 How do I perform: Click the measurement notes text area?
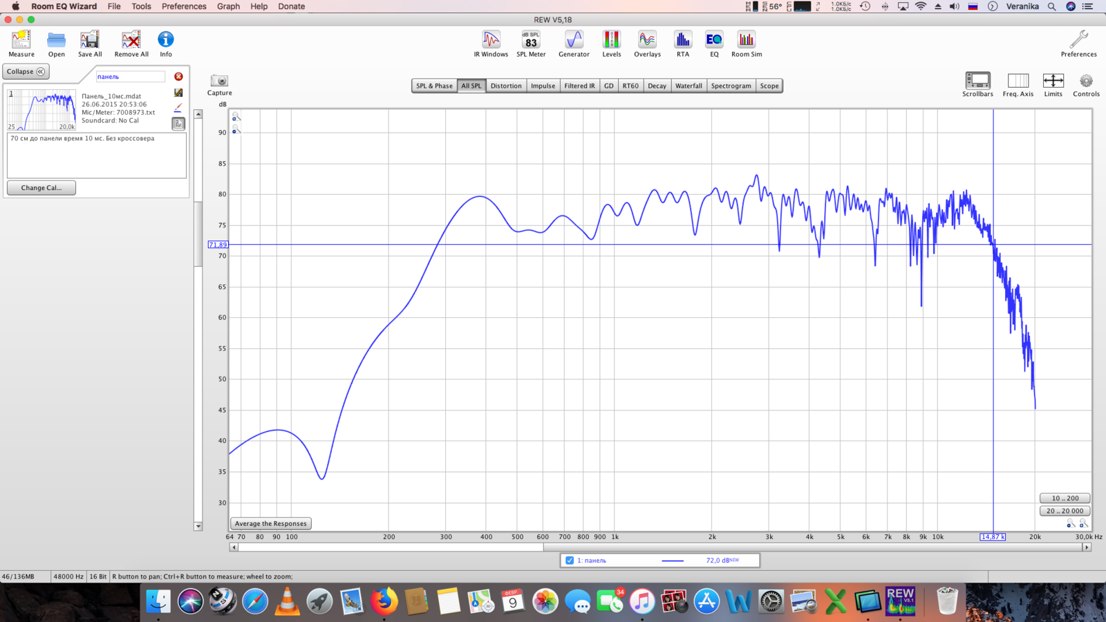tap(97, 155)
